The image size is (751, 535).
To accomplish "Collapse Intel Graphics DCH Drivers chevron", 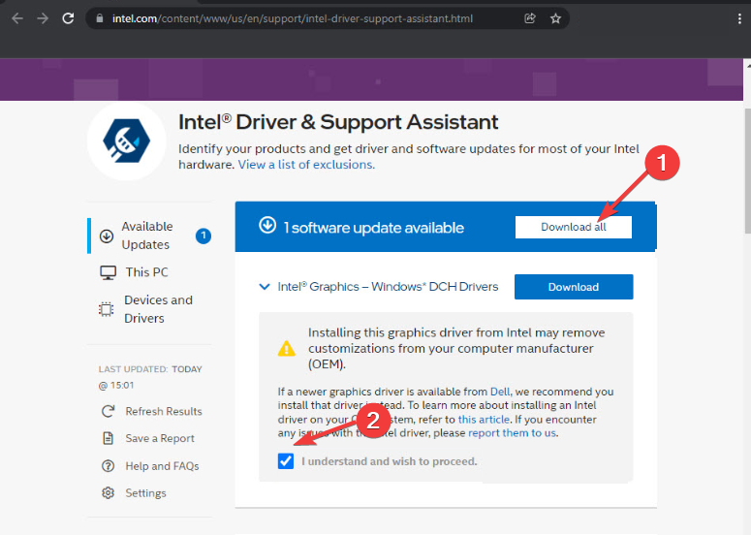I will pyautogui.click(x=264, y=287).
